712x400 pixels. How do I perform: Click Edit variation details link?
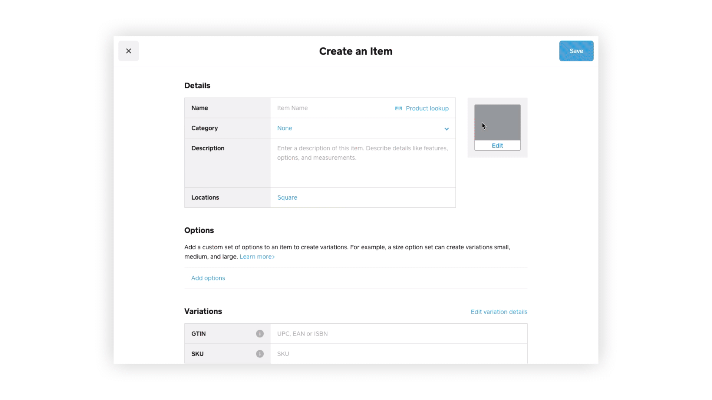click(x=499, y=312)
